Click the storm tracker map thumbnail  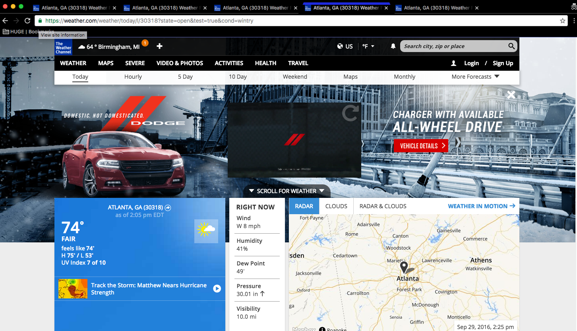click(x=73, y=289)
